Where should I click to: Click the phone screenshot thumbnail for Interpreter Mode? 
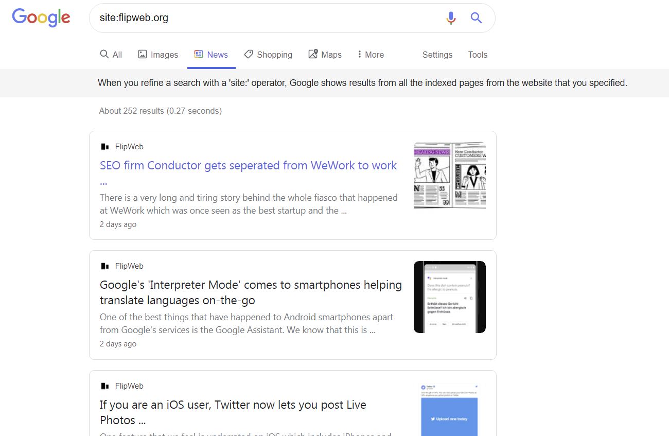450,297
